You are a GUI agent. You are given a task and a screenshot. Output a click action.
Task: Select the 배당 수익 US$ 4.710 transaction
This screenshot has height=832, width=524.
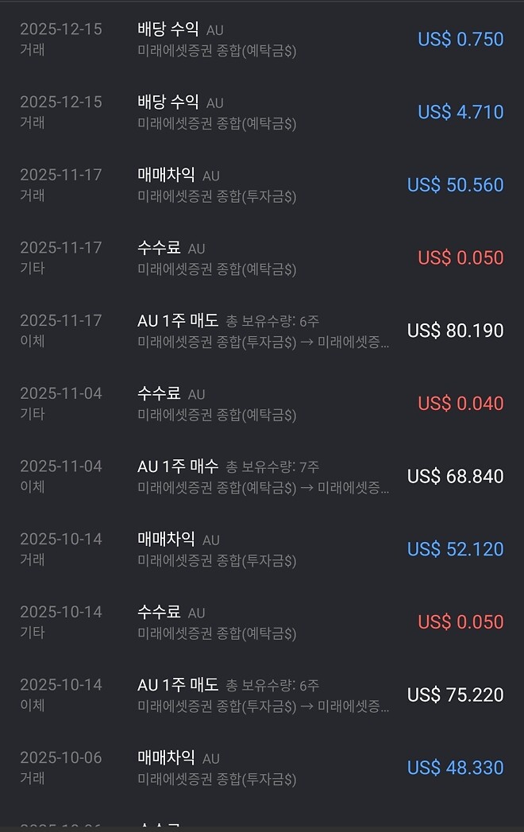tap(262, 111)
